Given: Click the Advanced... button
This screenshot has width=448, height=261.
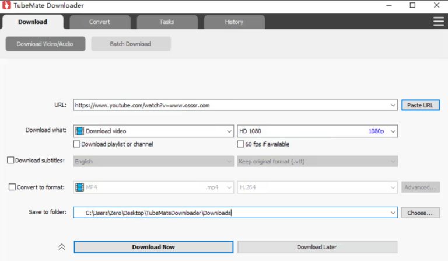Looking at the screenshot, I should pyautogui.click(x=420, y=187).
